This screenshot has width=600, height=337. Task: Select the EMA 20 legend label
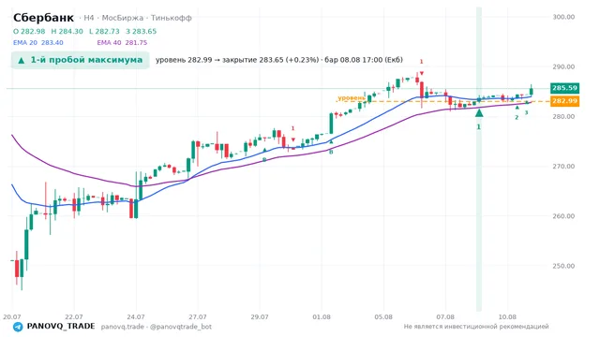[37, 43]
